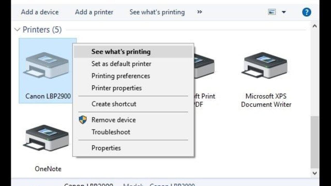Collapse the Printers (5) group chevron
Screen dimensions: 331x186
point(17,30)
